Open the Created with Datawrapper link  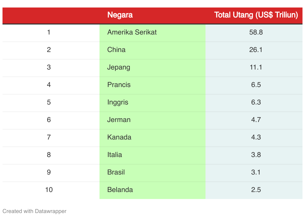pos(34,211)
